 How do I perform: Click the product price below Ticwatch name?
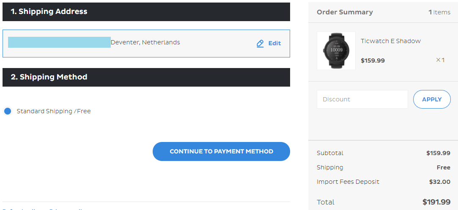pos(373,60)
